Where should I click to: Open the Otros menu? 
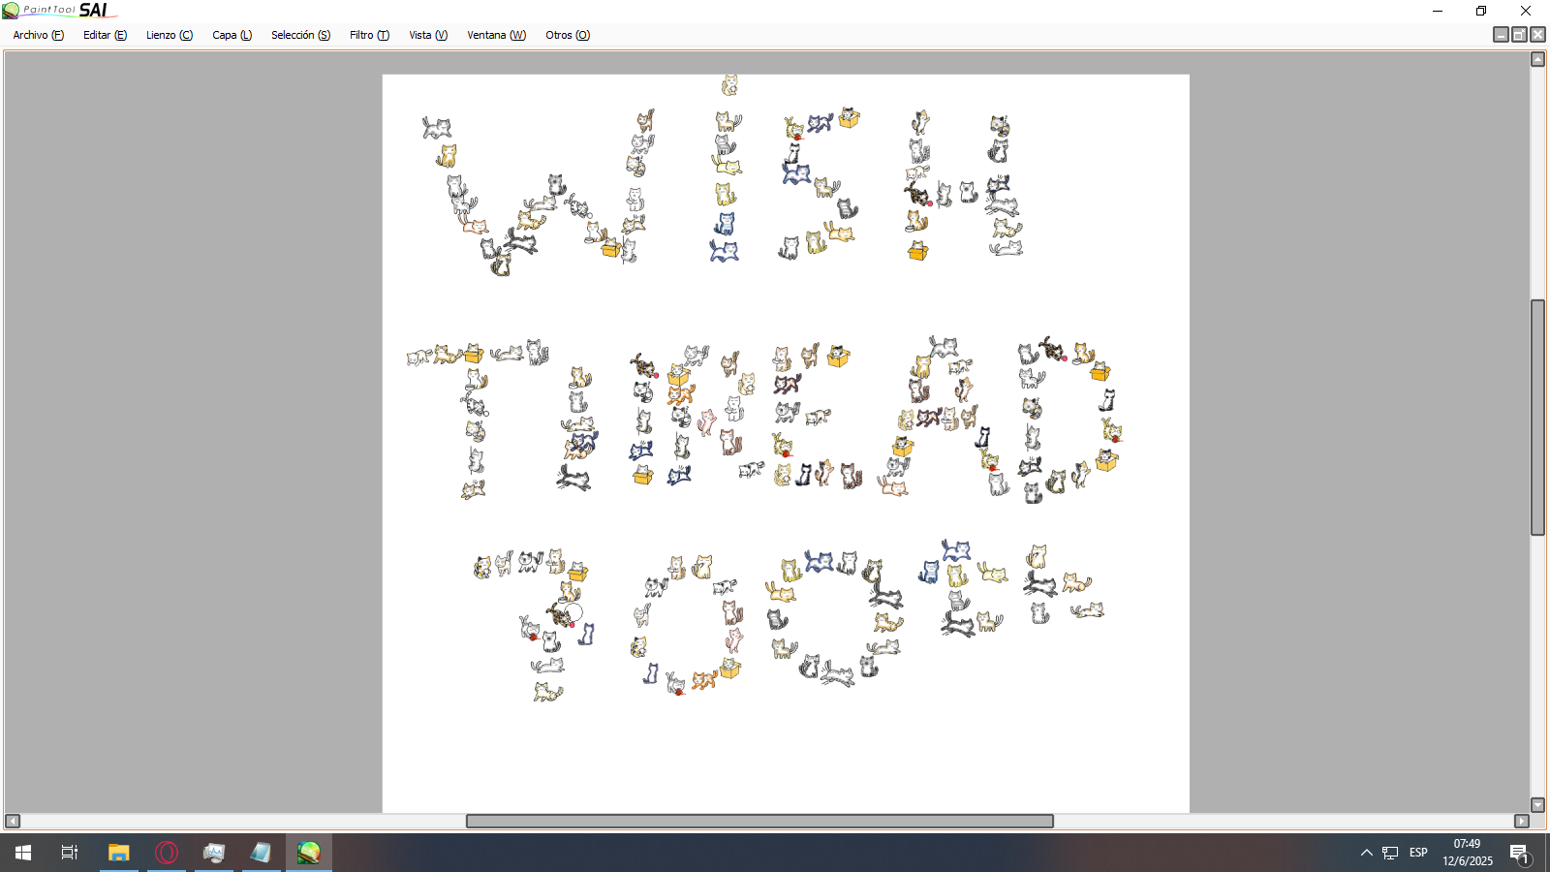pos(568,35)
